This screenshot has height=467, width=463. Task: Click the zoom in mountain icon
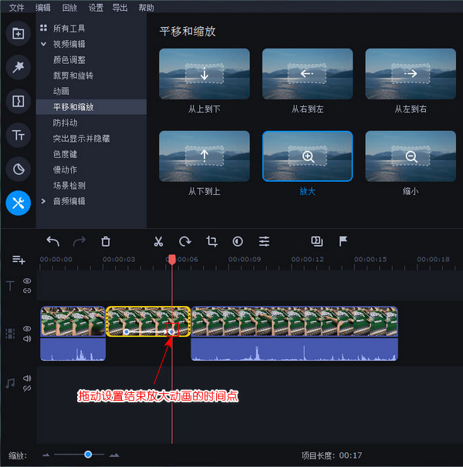point(114,455)
